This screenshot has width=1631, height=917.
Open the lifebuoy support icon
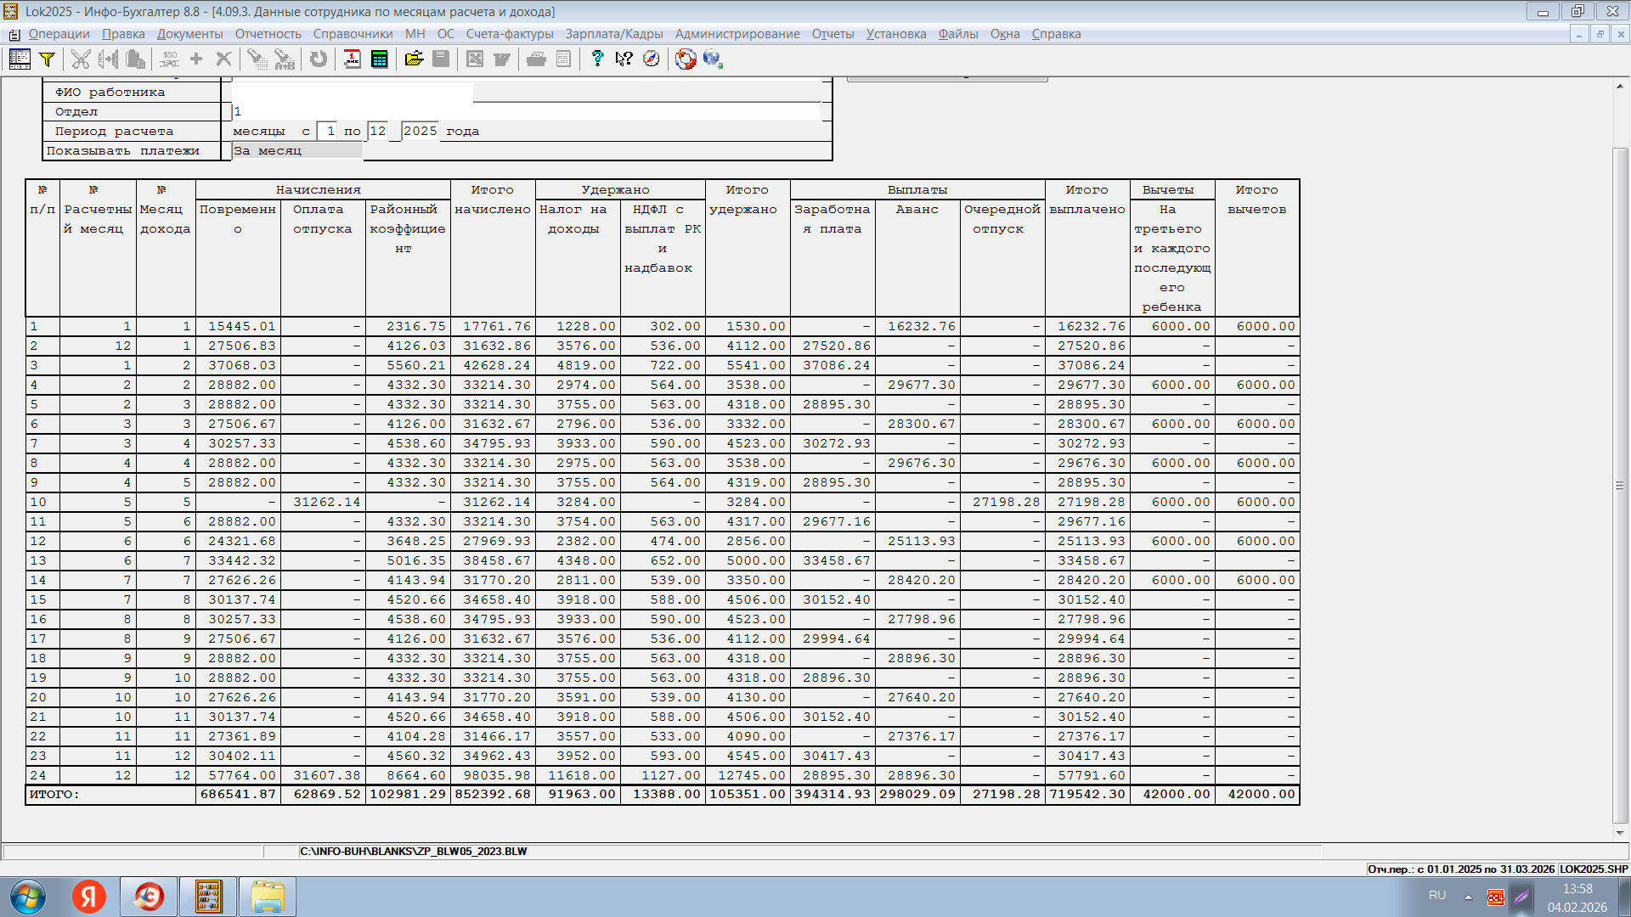686,59
